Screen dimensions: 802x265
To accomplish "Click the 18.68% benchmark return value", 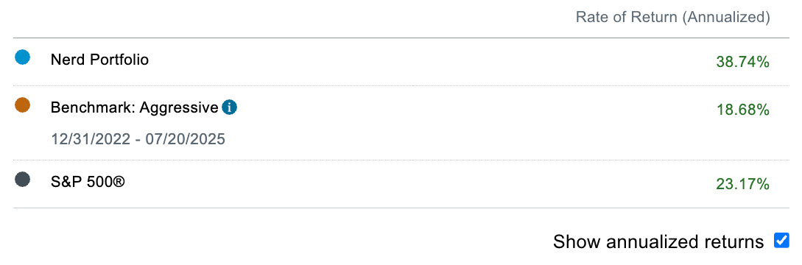I will [742, 110].
